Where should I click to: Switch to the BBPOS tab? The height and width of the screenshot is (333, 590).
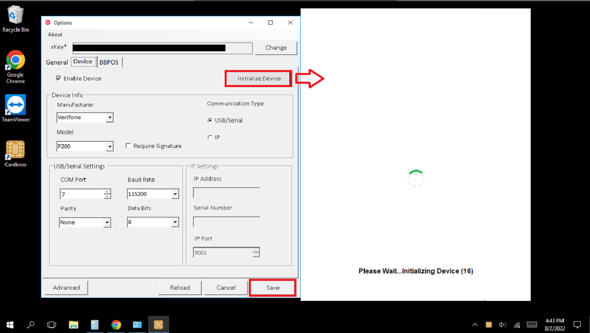(x=109, y=62)
